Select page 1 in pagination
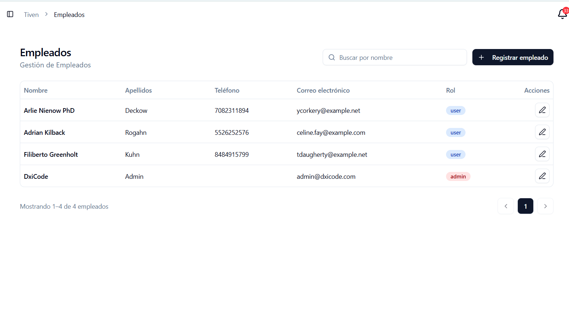This screenshot has width=569, height=328. point(525,206)
